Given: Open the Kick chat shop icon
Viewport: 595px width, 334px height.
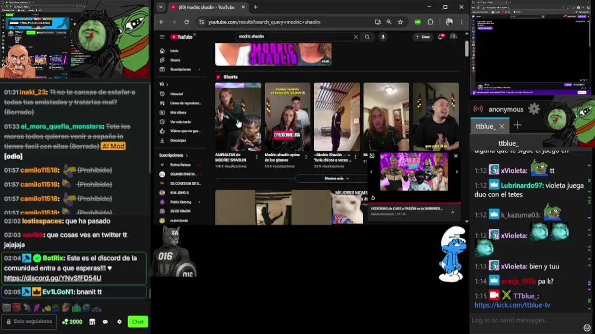Looking at the screenshot, I should coord(92,321).
